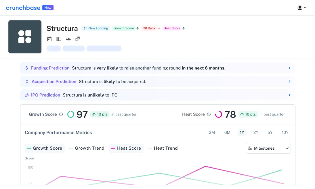Image resolution: width=315 pixels, height=189 pixels.
Task: Click the magenta Heat Score line peak
Action: 205,166
